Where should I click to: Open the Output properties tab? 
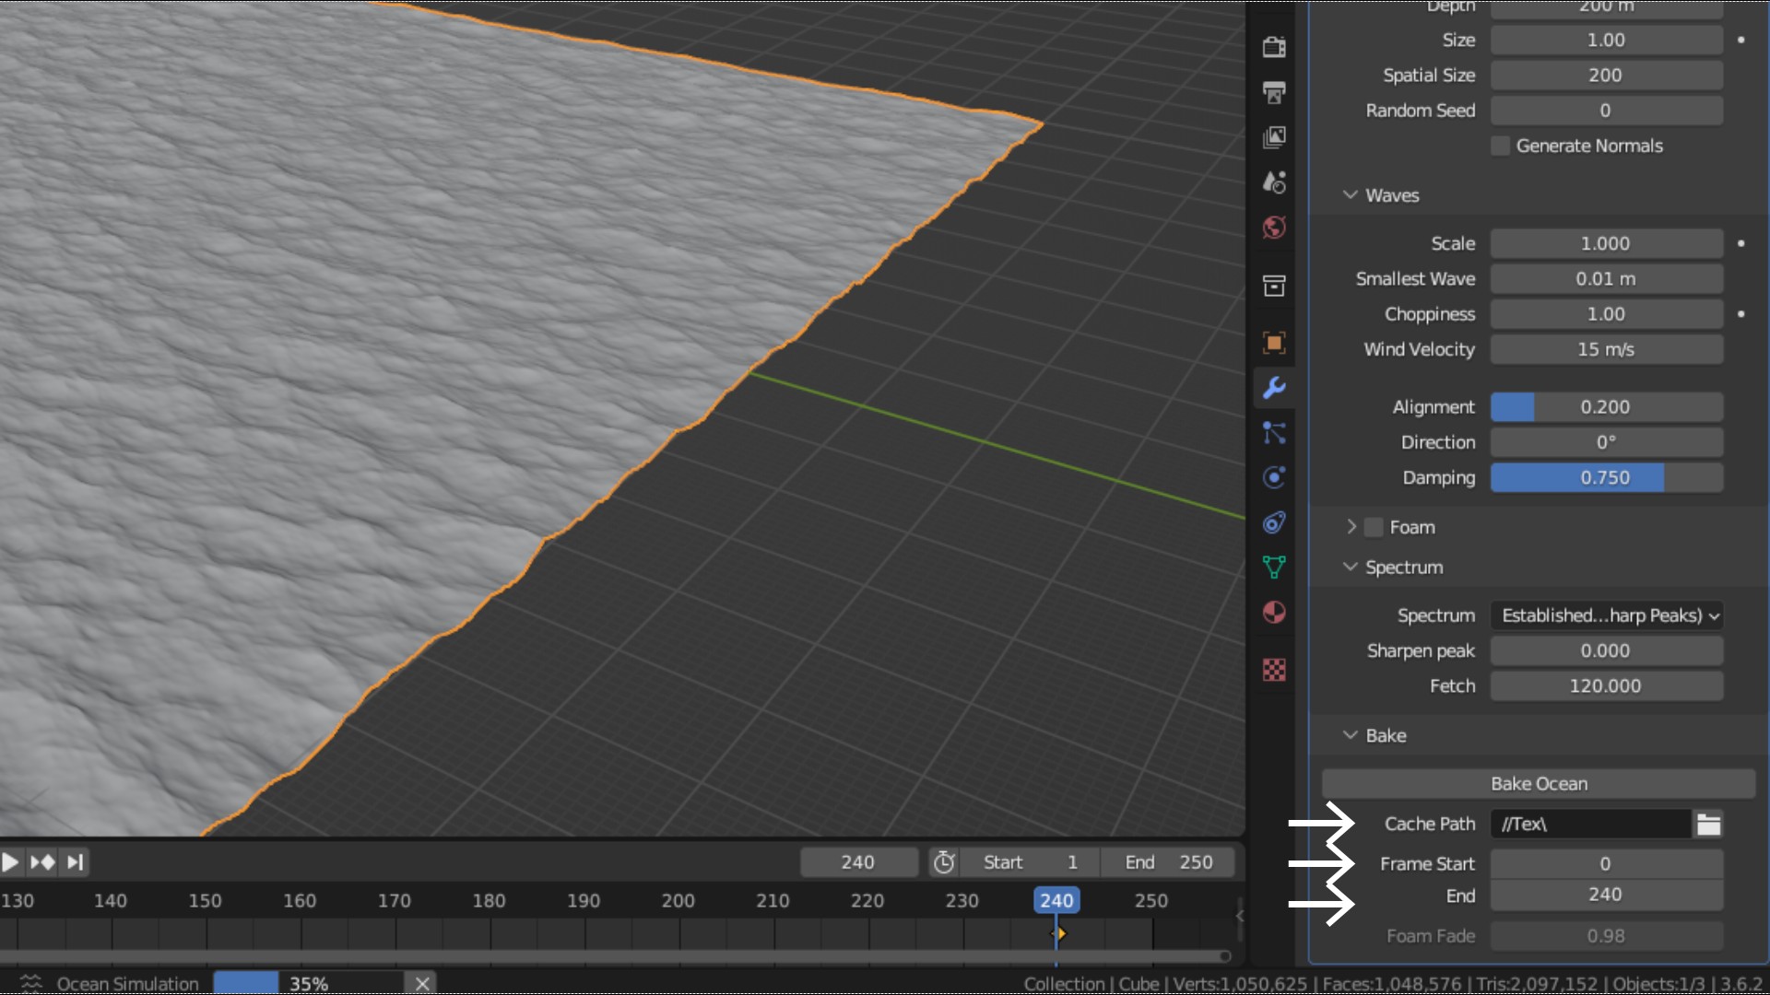coord(1274,92)
